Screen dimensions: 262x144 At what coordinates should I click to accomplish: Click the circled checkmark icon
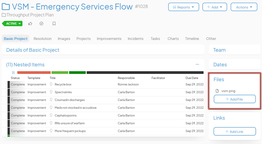[41, 23]
